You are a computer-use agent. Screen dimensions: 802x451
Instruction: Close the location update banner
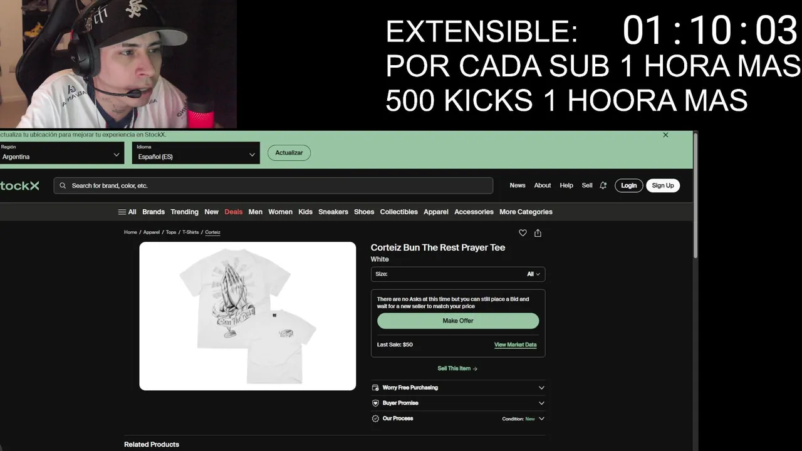[x=665, y=135]
